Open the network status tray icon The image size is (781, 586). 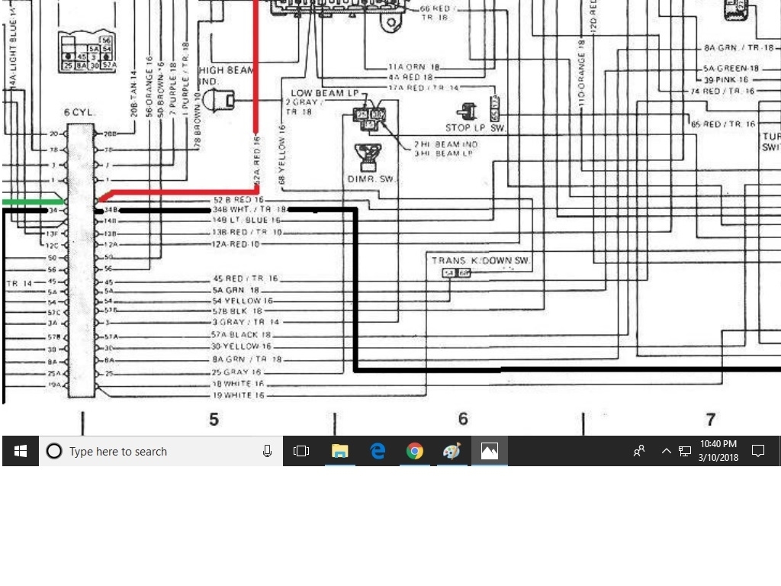coord(685,452)
